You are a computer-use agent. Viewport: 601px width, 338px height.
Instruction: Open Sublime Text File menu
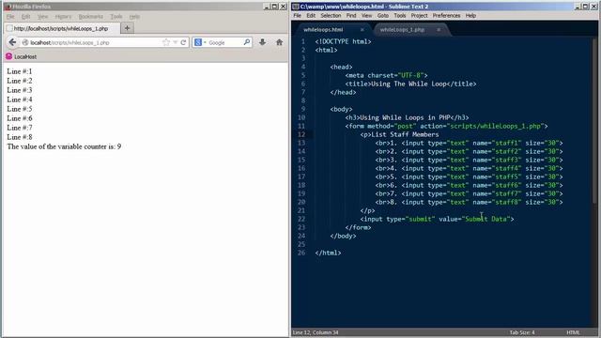pyautogui.click(x=298, y=16)
